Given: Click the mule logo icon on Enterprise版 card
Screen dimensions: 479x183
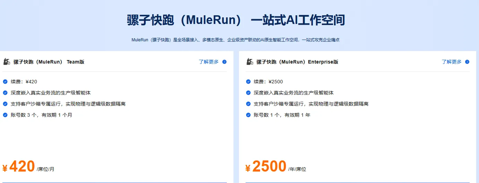Looking at the screenshot, I should point(250,62).
